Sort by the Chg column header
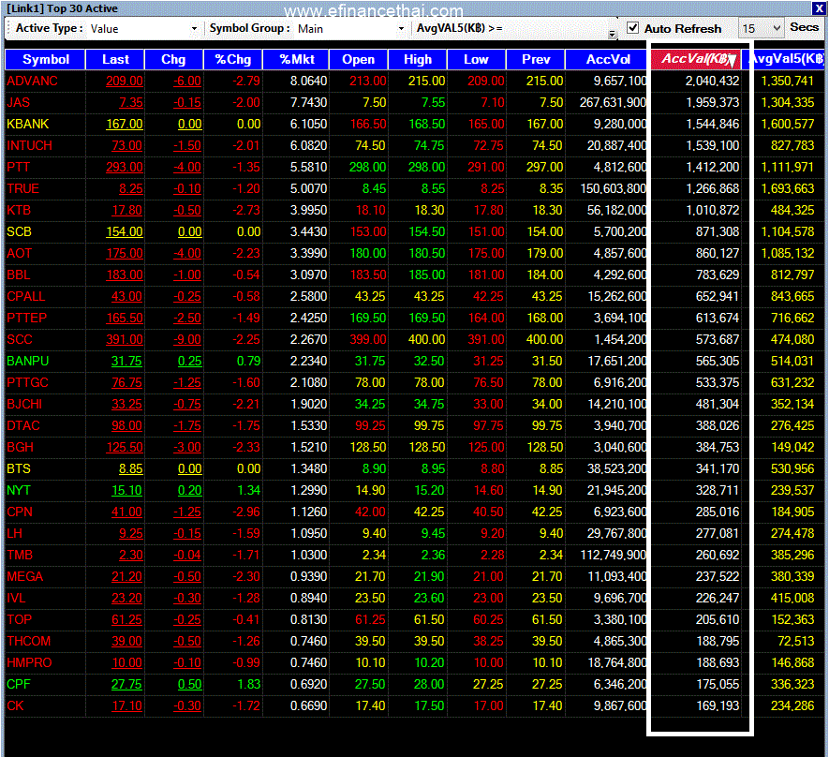This screenshot has height=757, width=829. [x=173, y=59]
